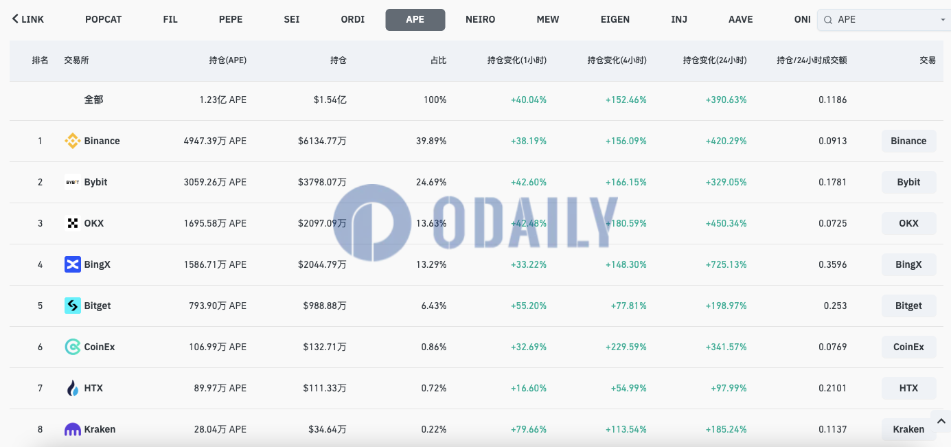The width and height of the screenshot is (951, 447).
Task: Click the 持仓变化(1小时) column header
Action: coord(517,60)
